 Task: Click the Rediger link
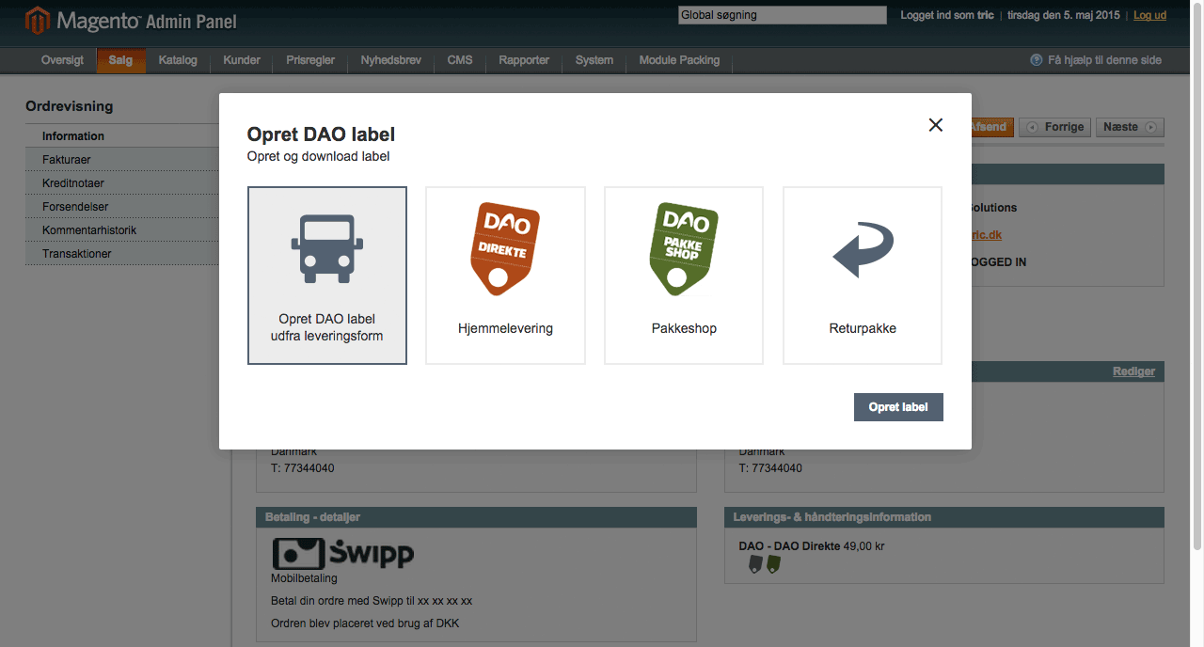coord(1133,371)
